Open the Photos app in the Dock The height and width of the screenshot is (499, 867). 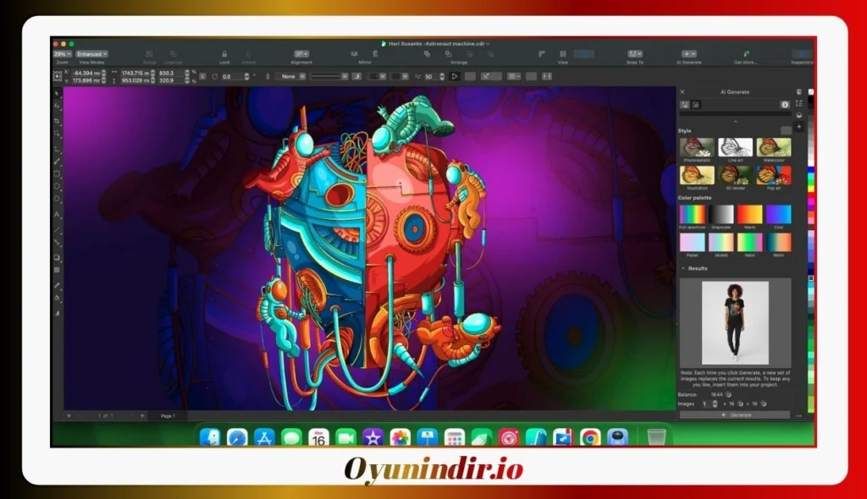tap(400, 437)
